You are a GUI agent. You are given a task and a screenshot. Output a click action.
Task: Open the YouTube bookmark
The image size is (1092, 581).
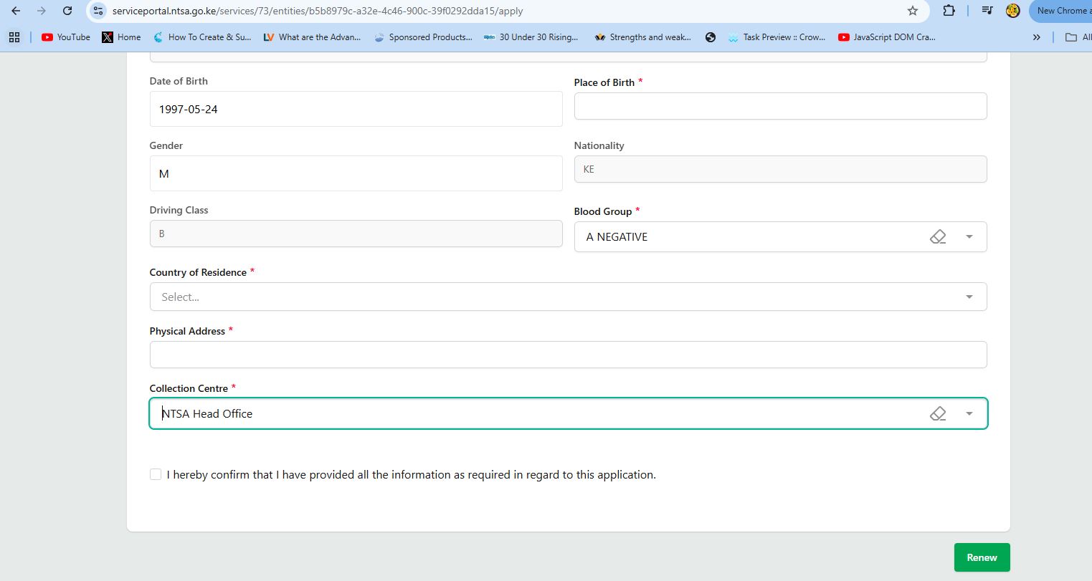pos(66,37)
